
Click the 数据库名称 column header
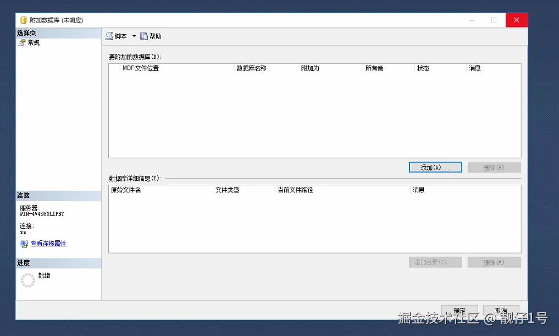[266, 68]
